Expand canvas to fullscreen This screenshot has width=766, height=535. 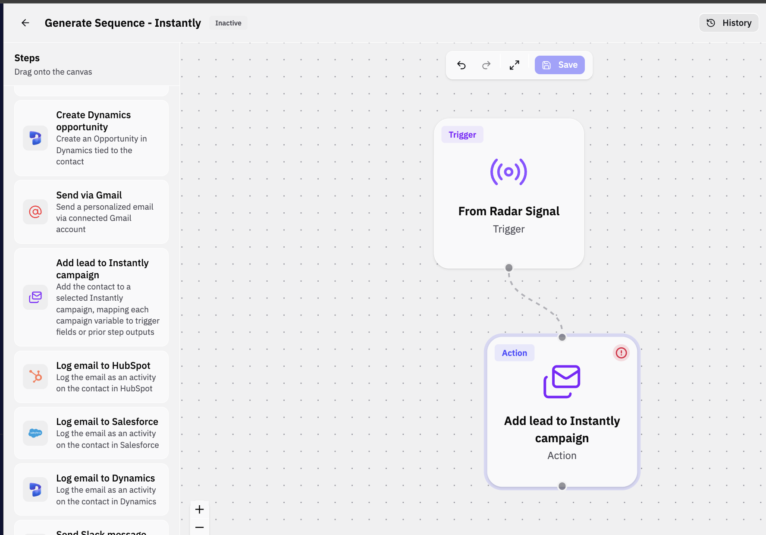(514, 65)
